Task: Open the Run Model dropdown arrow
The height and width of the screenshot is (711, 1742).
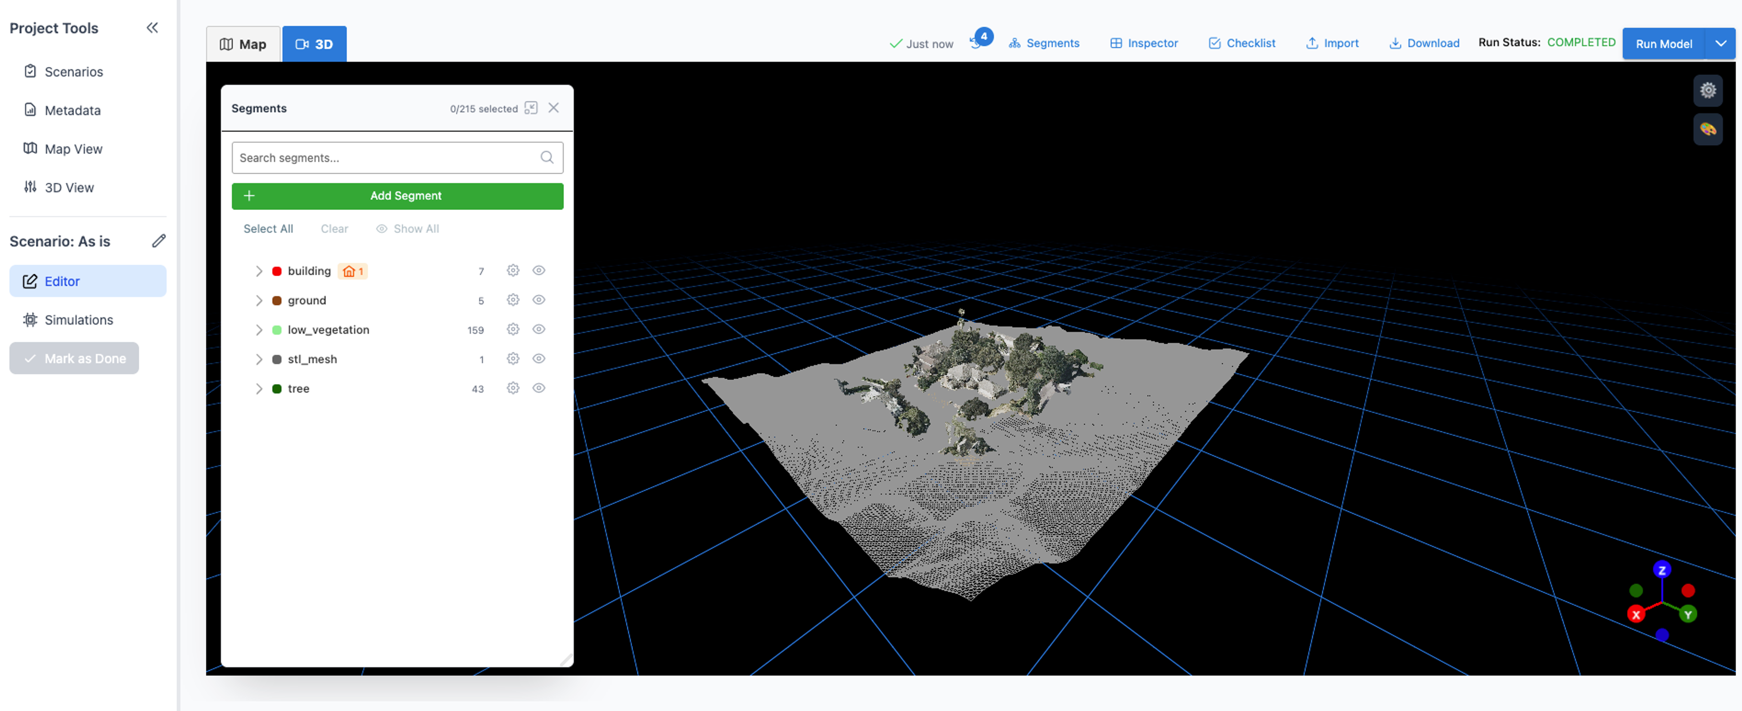Action: 1720,43
